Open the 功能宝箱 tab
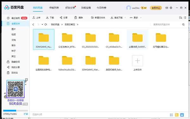The image size is (190, 119). [86, 8]
